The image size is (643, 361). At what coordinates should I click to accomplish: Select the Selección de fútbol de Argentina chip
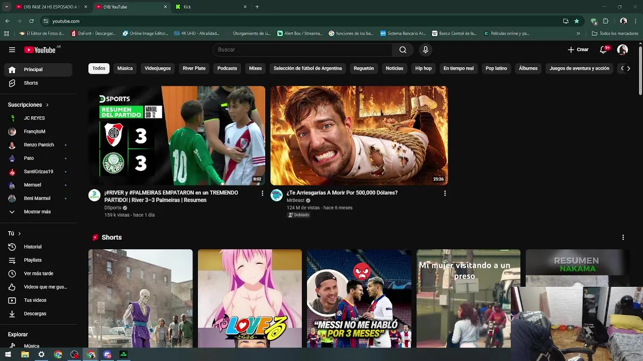pyautogui.click(x=307, y=68)
